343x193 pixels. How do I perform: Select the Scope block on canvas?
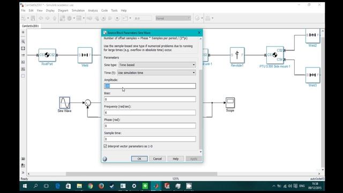230,102
